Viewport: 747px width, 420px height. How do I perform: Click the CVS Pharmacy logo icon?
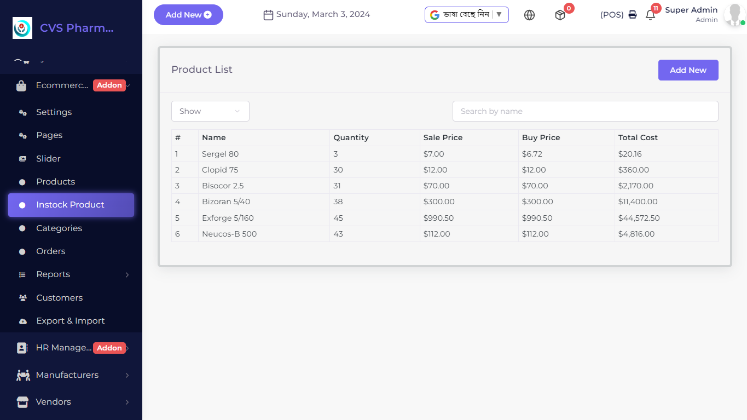[x=22, y=28]
